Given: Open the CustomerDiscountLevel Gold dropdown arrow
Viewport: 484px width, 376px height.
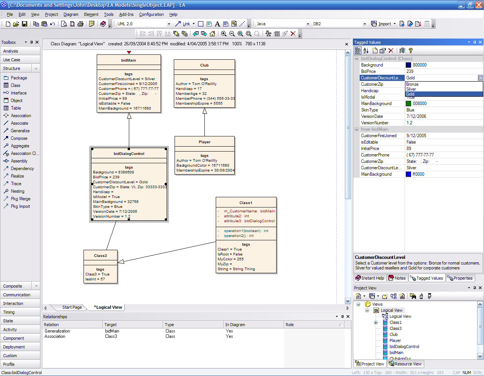Looking at the screenshot, I should click(480, 78).
